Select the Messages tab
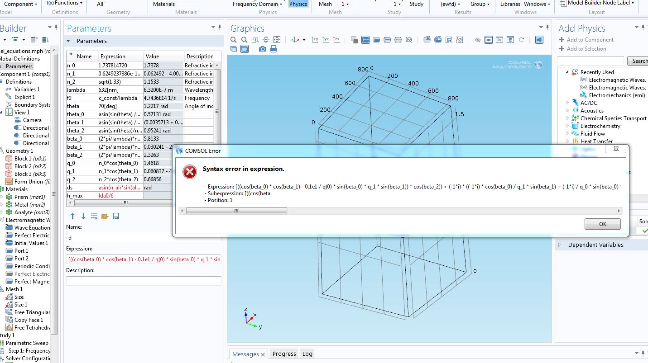The height and width of the screenshot is (363, 648). [248, 354]
